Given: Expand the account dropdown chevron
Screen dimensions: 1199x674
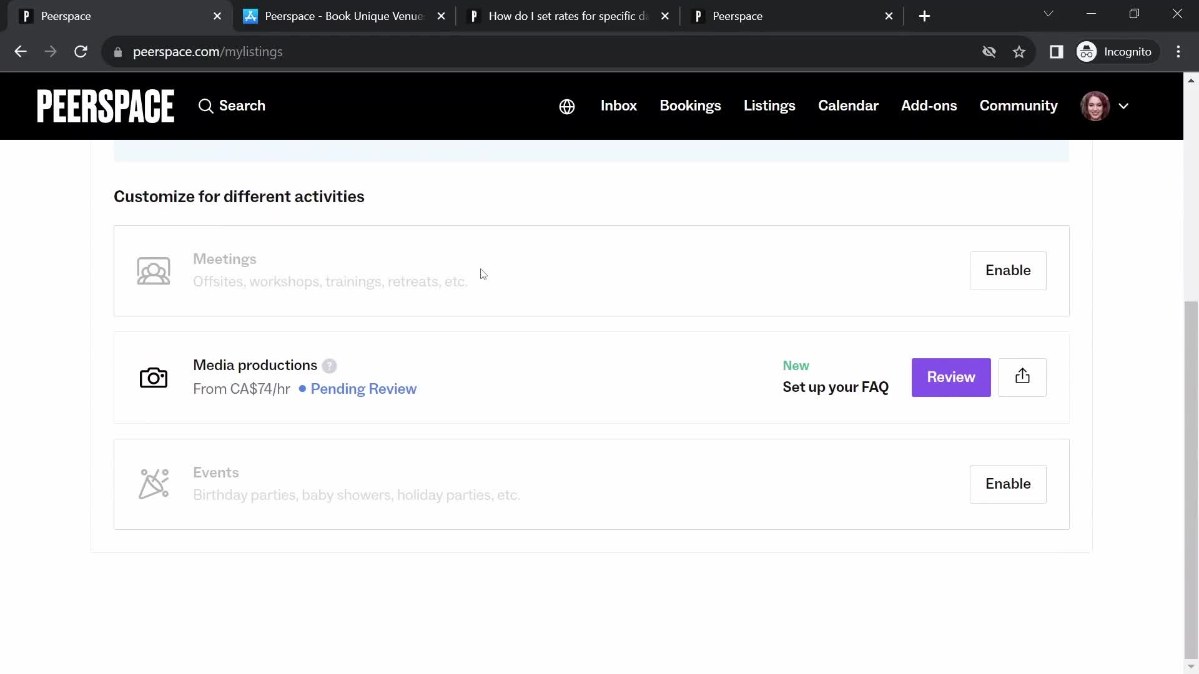Looking at the screenshot, I should 1123,106.
